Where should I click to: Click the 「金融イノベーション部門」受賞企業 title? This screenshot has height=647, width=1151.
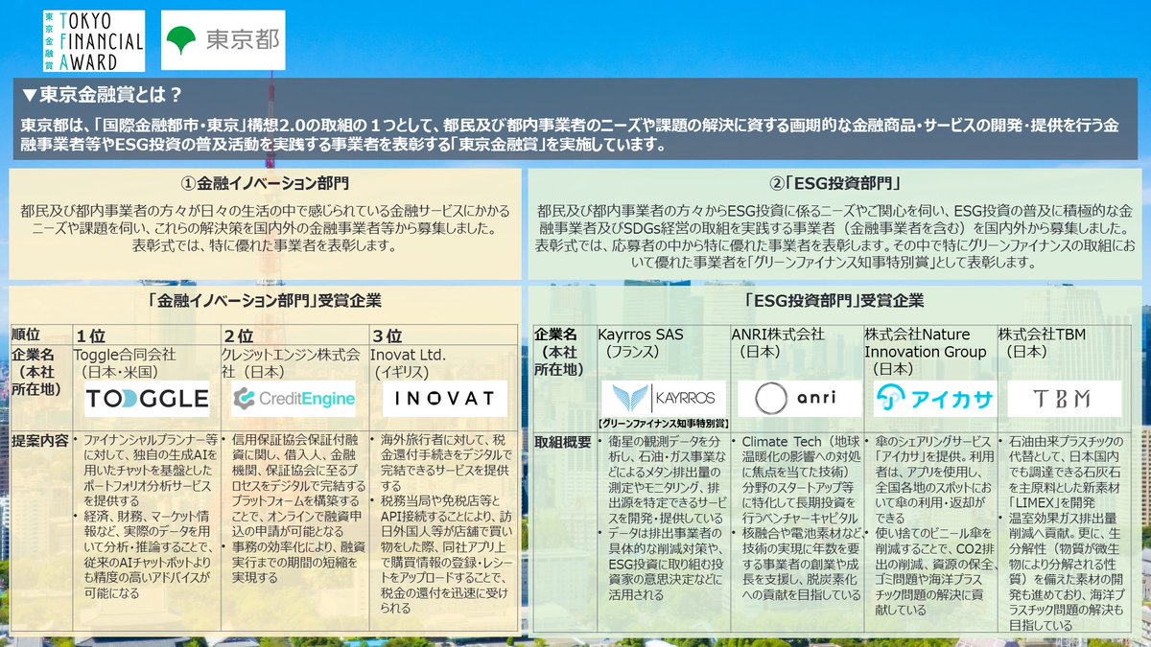point(265,300)
